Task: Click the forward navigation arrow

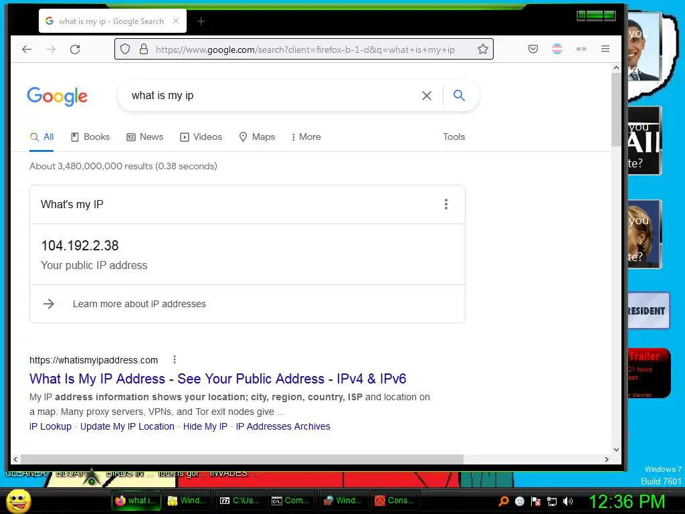Action: pos(51,50)
